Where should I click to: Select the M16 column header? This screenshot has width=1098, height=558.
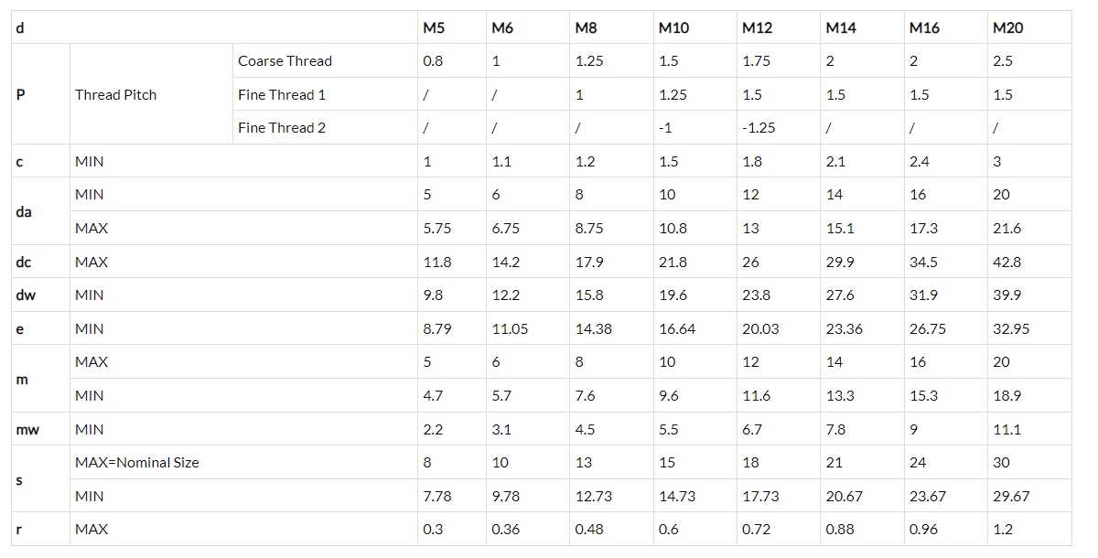click(924, 27)
